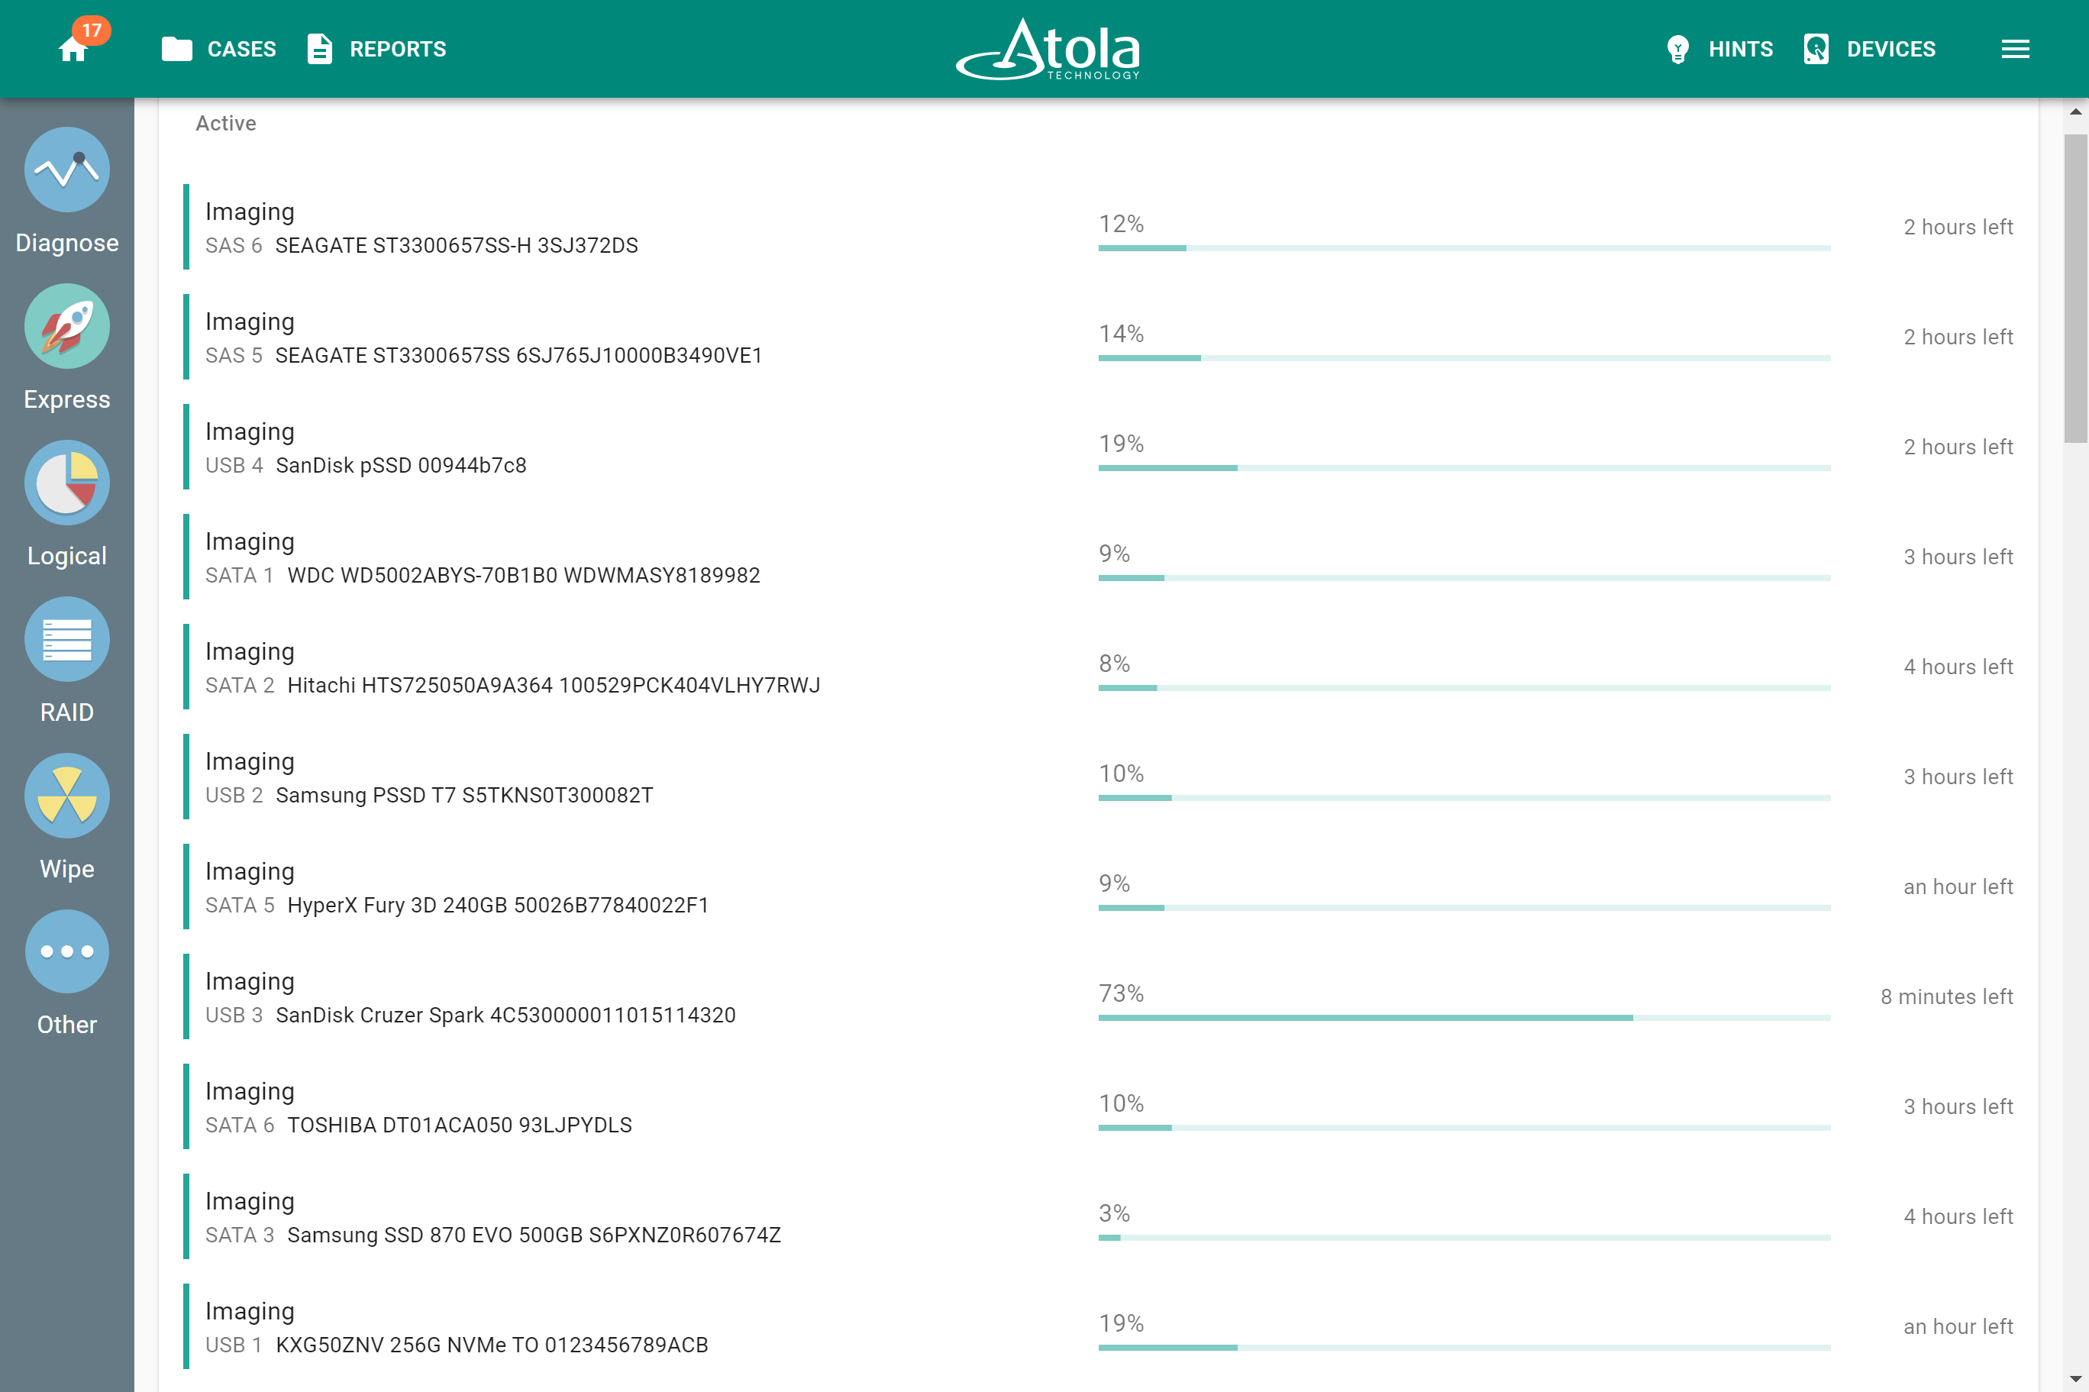Select the Logical pie chart icon

(67, 482)
